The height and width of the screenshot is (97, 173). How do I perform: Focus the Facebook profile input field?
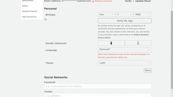click(98, 86)
